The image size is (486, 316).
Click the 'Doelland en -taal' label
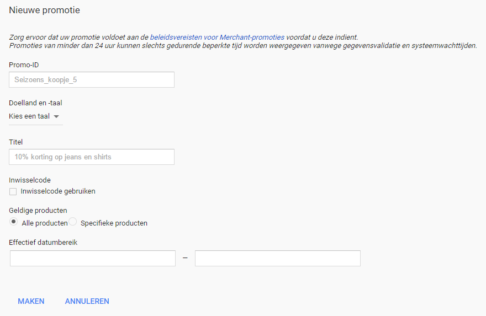pos(35,103)
